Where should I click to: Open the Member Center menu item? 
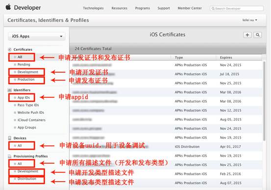point(190,8)
